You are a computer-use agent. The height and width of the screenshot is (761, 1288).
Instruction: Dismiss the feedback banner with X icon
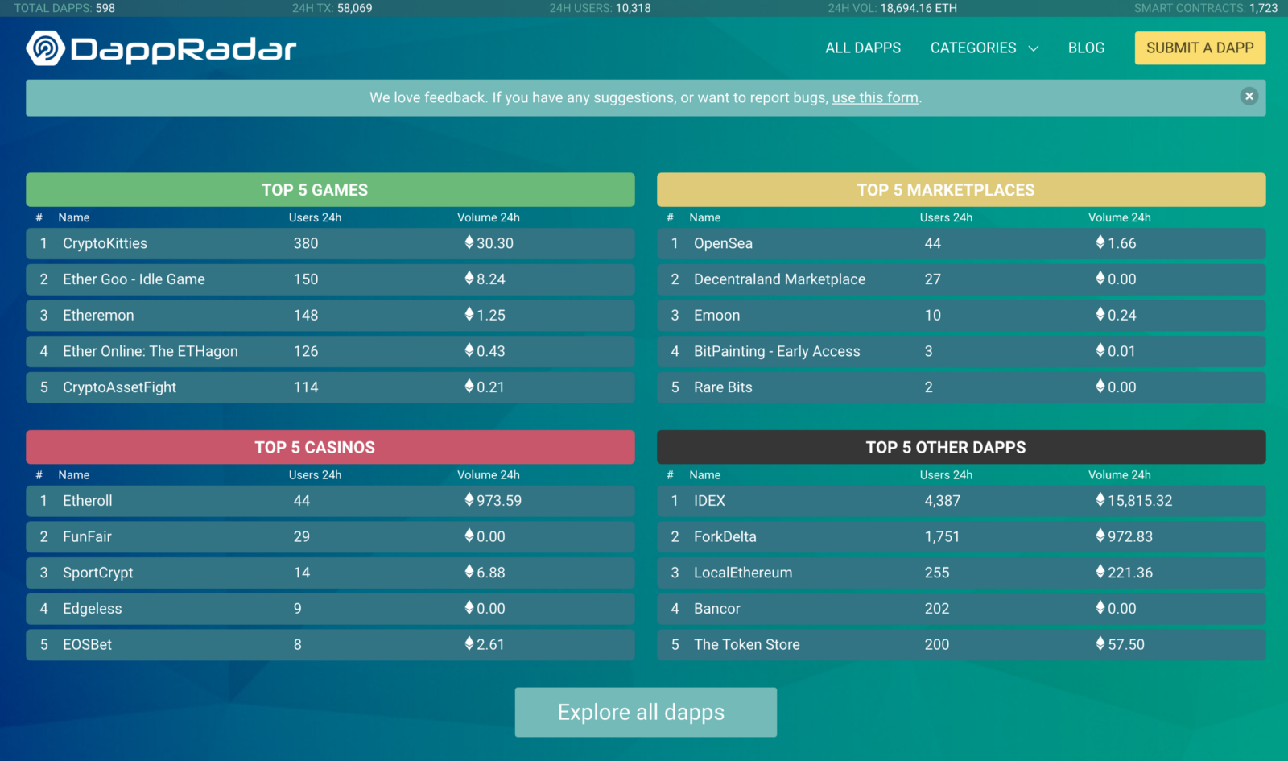click(1249, 97)
